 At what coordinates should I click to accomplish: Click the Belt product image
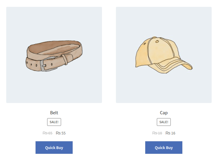click(x=54, y=55)
